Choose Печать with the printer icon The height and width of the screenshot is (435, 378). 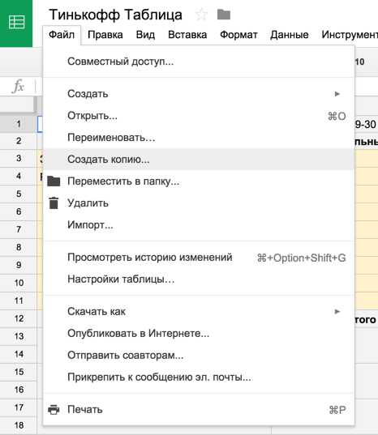tap(199, 409)
